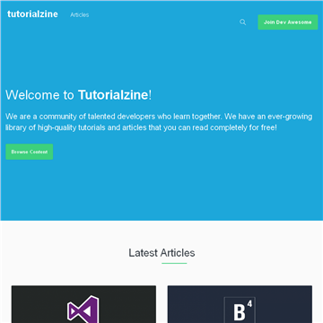Click the tutorialzine logo
This screenshot has width=323, height=323.
coord(32,14)
